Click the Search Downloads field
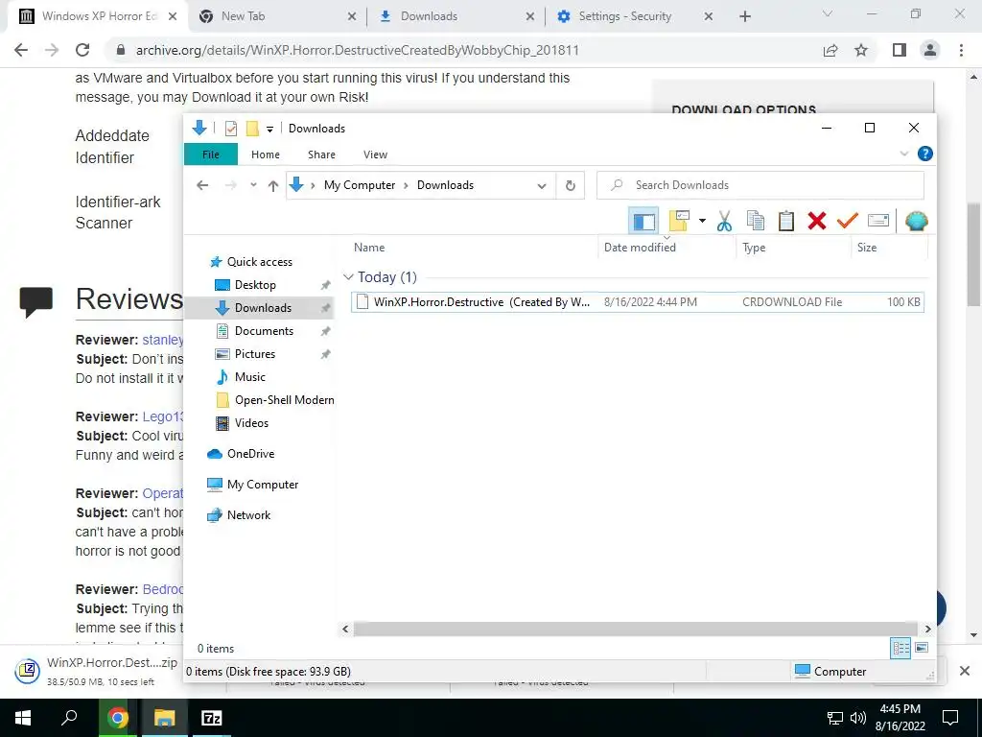Image resolution: width=982 pixels, height=737 pixels. coord(760,185)
